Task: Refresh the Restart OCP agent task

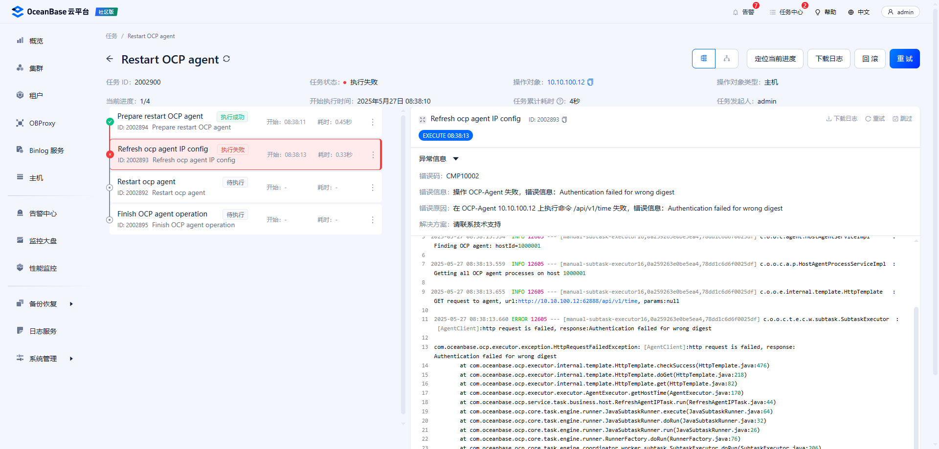Action: 226,59
